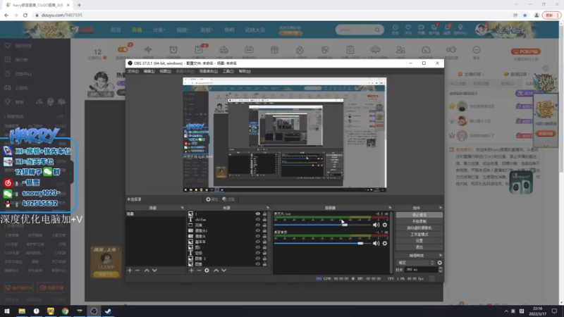
Task: Open the 编辑 menu in OBS
Action: point(149,71)
